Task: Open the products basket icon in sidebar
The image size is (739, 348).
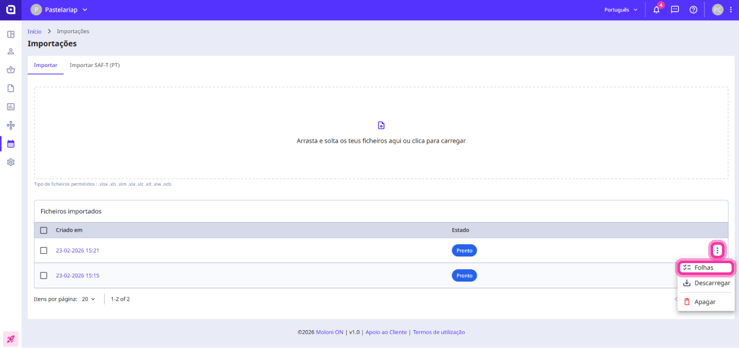Action: (x=10, y=70)
